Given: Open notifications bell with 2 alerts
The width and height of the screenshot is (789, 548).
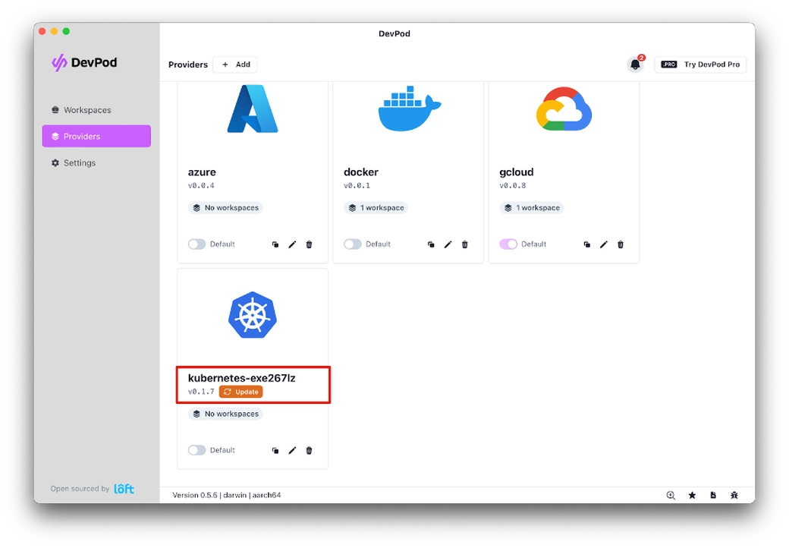Looking at the screenshot, I should 636,65.
